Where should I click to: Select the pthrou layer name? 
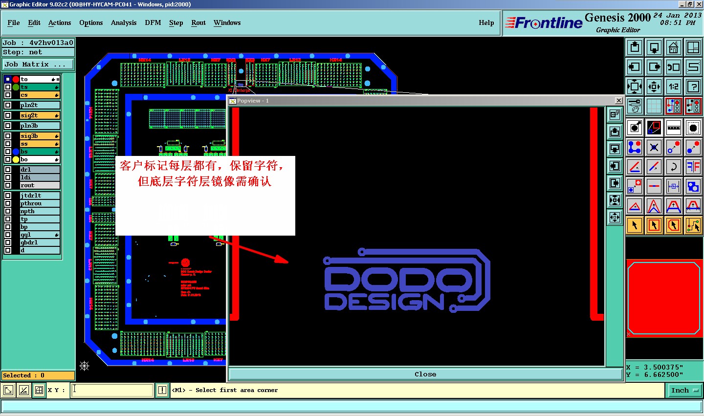(40, 203)
